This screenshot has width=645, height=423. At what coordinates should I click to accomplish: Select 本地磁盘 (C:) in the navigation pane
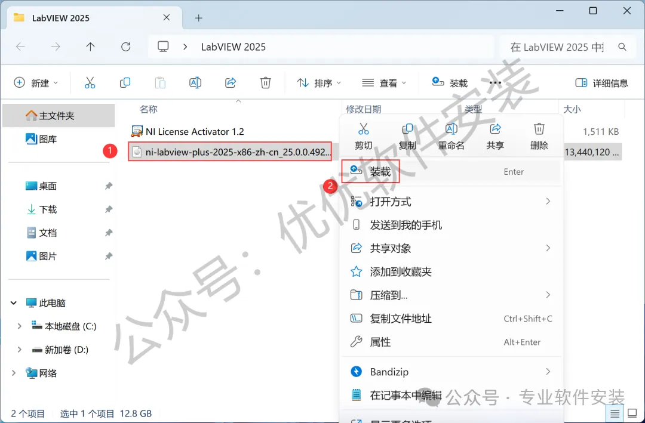64,326
